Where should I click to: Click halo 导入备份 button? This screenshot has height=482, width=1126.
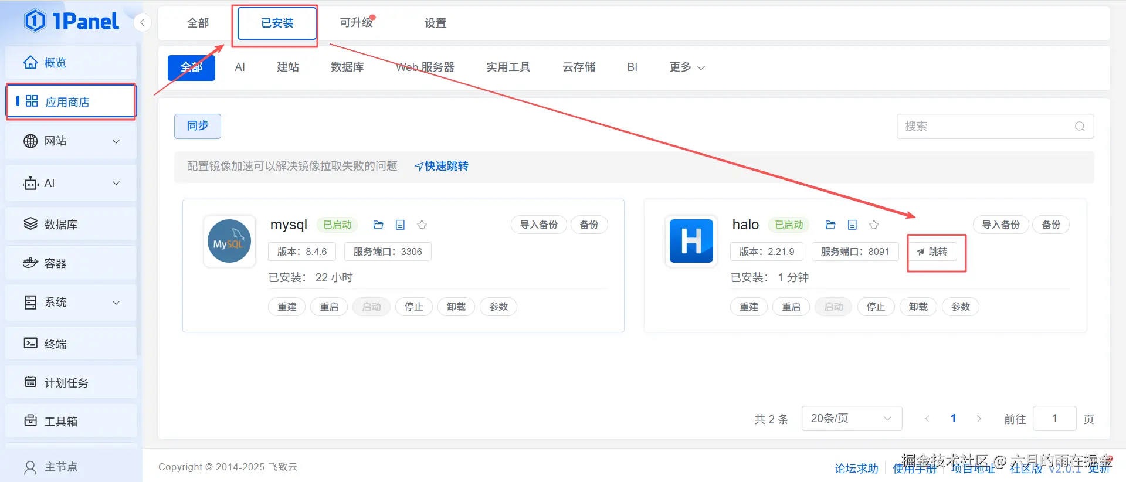click(1001, 225)
